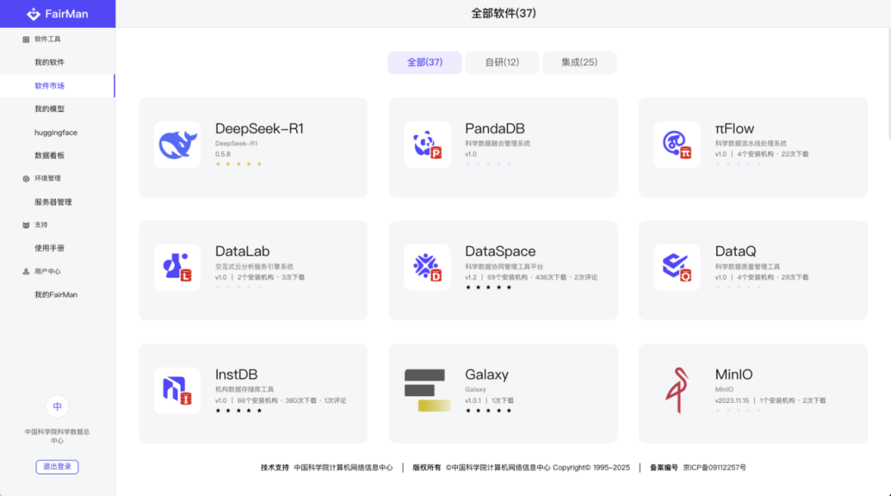Click InstDB five-star rating

(238, 410)
